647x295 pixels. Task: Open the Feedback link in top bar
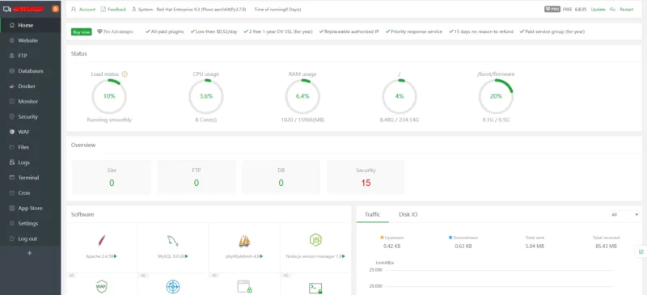tap(117, 10)
